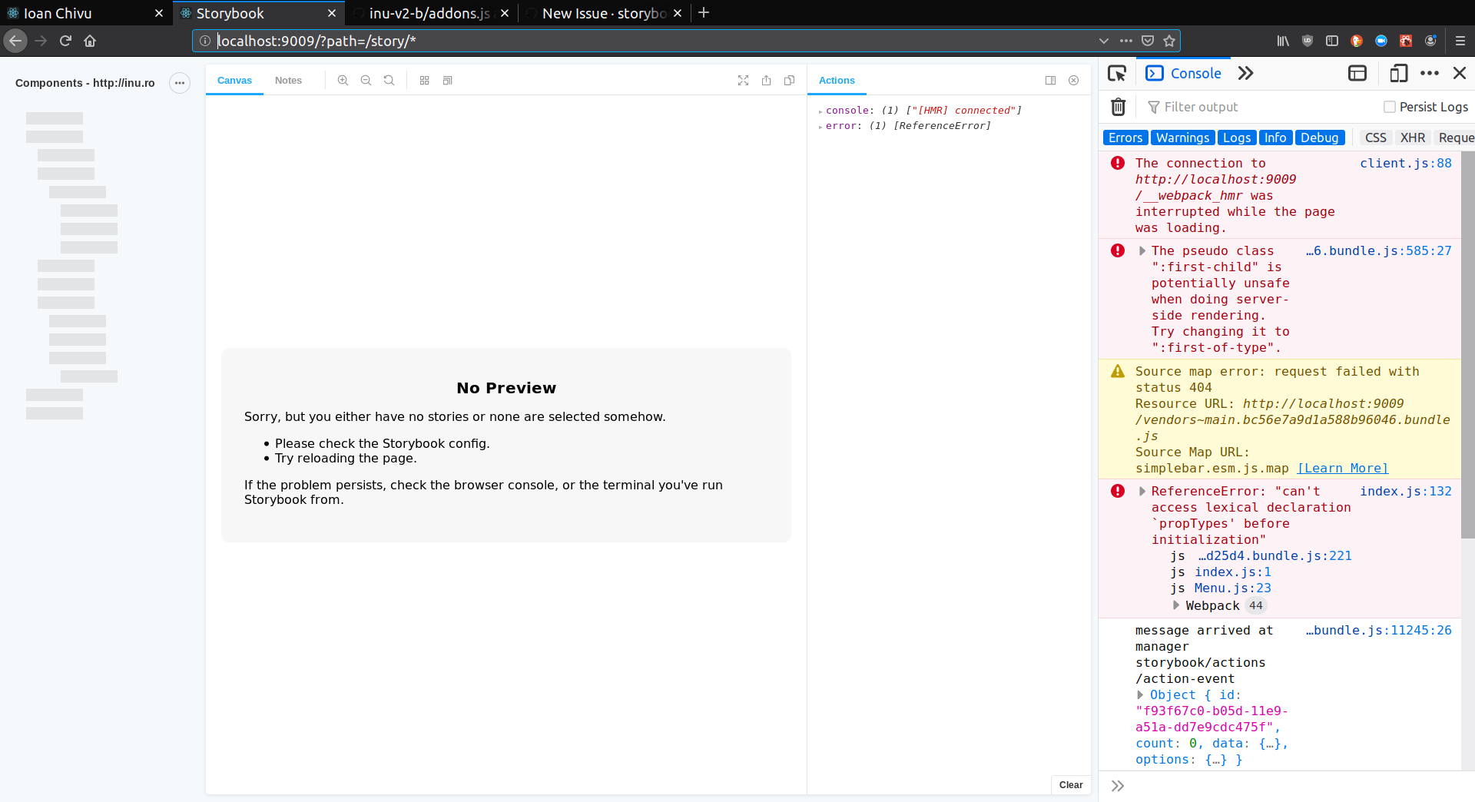This screenshot has height=802, width=1475.
Task: Expand the Webpack 44 frame group
Action: pyautogui.click(x=1177, y=605)
